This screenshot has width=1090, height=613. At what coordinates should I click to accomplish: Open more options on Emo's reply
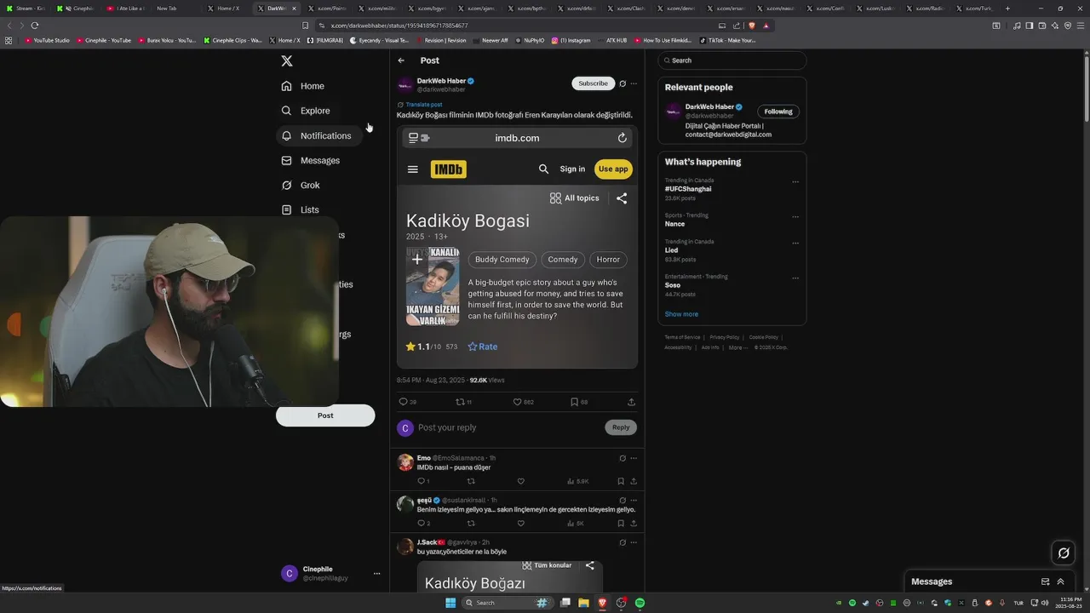point(634,458)
